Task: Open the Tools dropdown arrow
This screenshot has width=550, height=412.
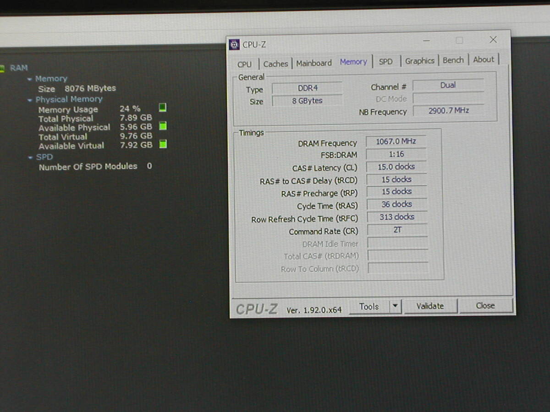Action: pos(396,306)
